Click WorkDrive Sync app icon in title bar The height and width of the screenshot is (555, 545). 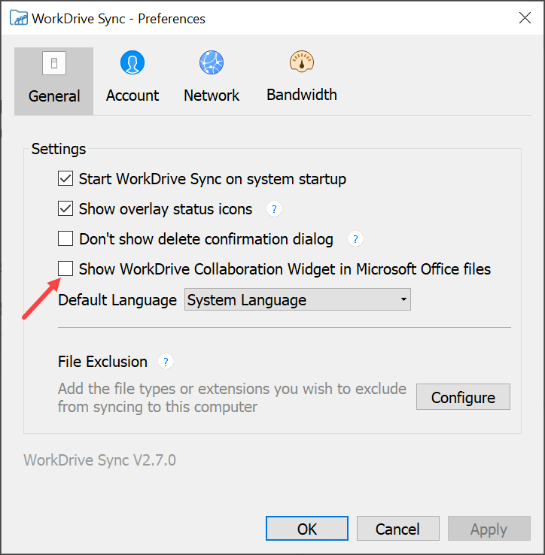pyautogui.click(x=19, y=18)
